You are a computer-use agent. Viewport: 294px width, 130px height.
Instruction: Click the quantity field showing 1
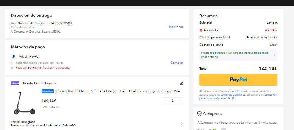pyautogui.click(x=173, y=101)
